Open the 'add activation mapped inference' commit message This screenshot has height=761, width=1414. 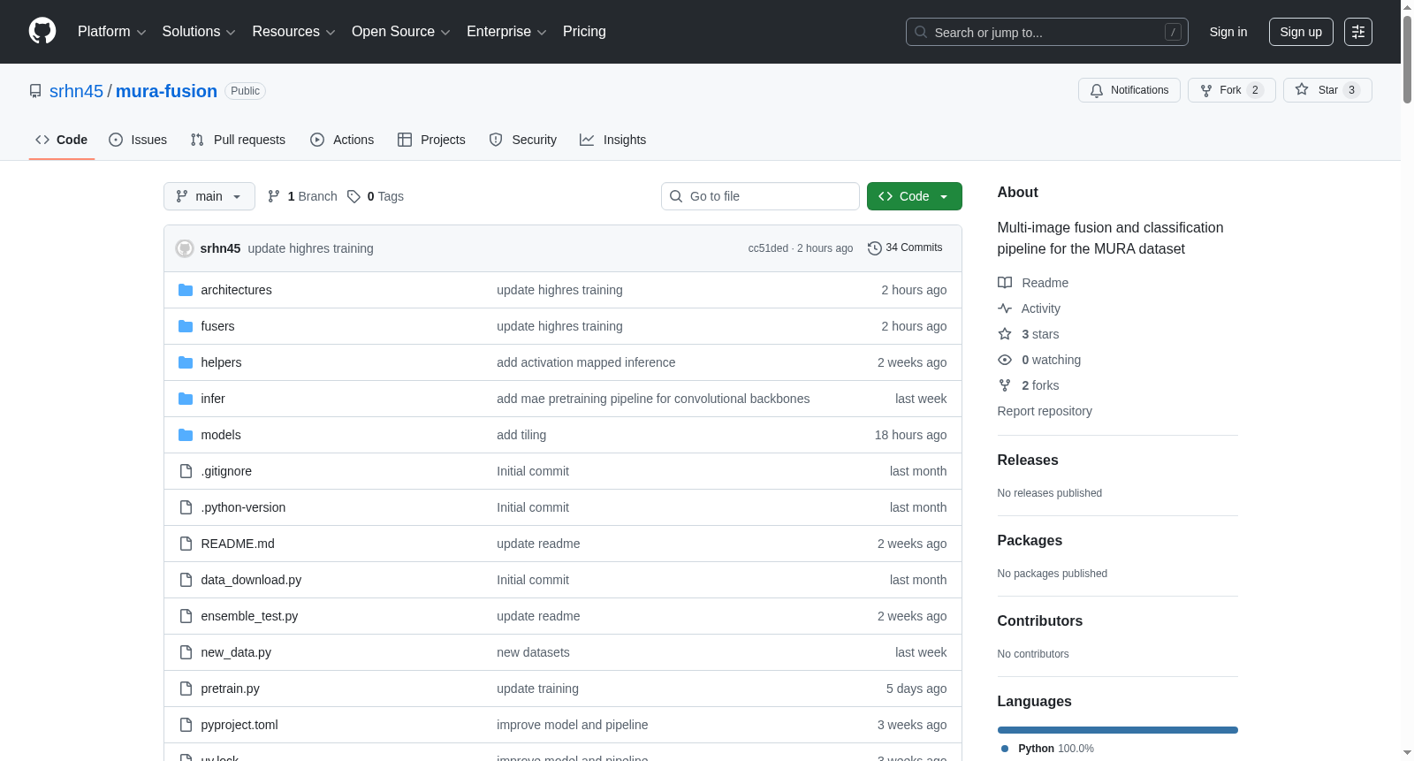click(586, 362)
